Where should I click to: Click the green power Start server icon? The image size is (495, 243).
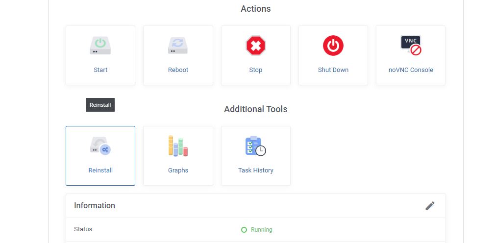100,46
